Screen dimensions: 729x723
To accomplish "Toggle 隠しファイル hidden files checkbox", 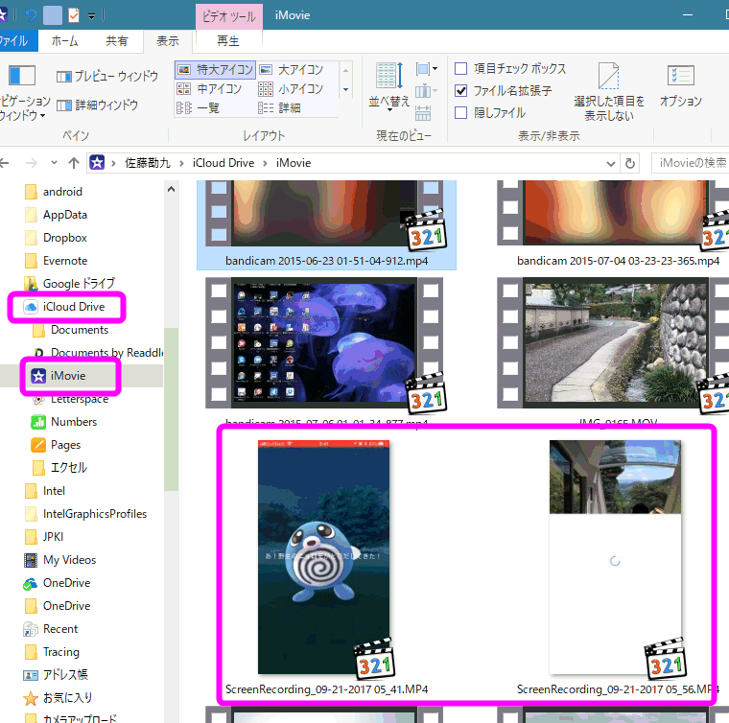I will 461,113.
